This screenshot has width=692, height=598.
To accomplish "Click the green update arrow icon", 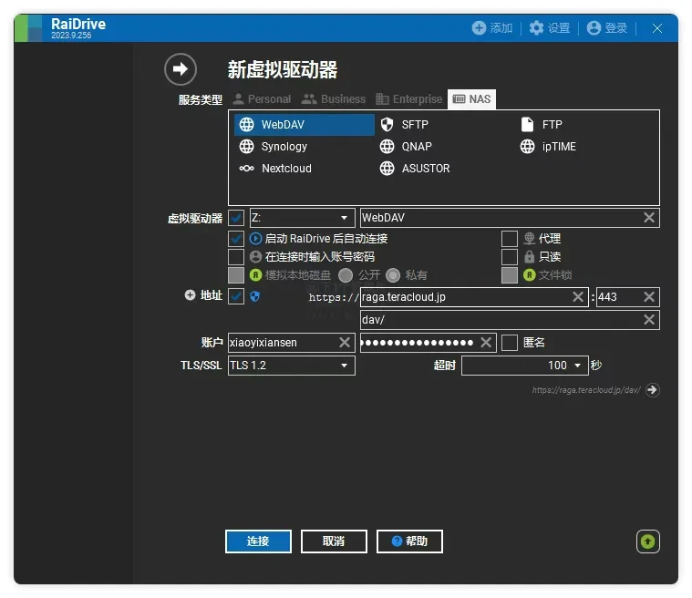I will point(648,541).
